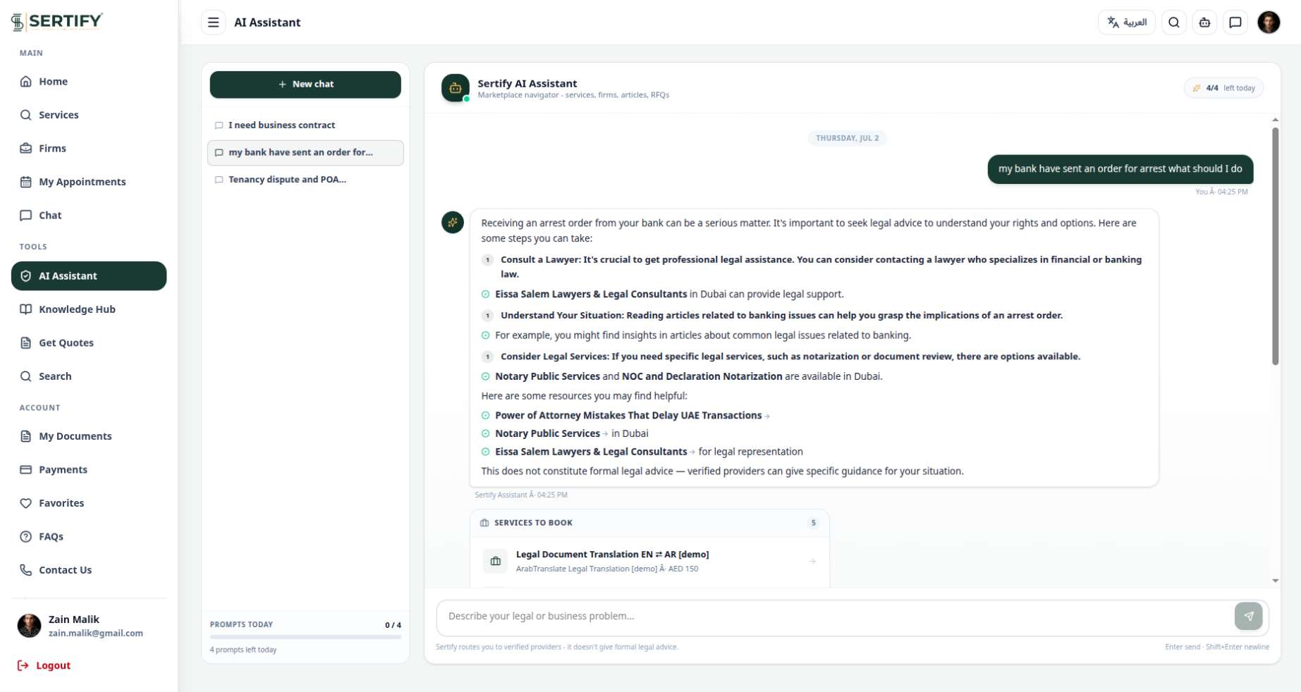Open Services page

(x=89, y=115)
